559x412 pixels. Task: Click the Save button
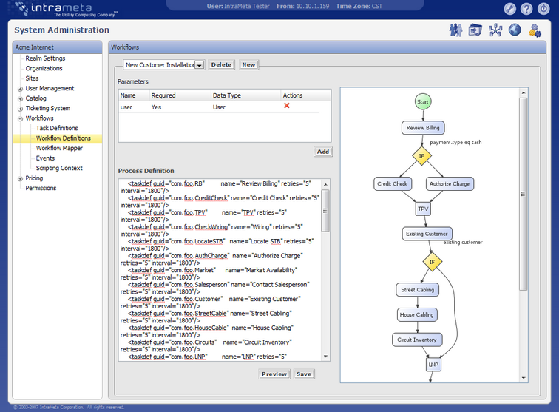coord(304,374)
